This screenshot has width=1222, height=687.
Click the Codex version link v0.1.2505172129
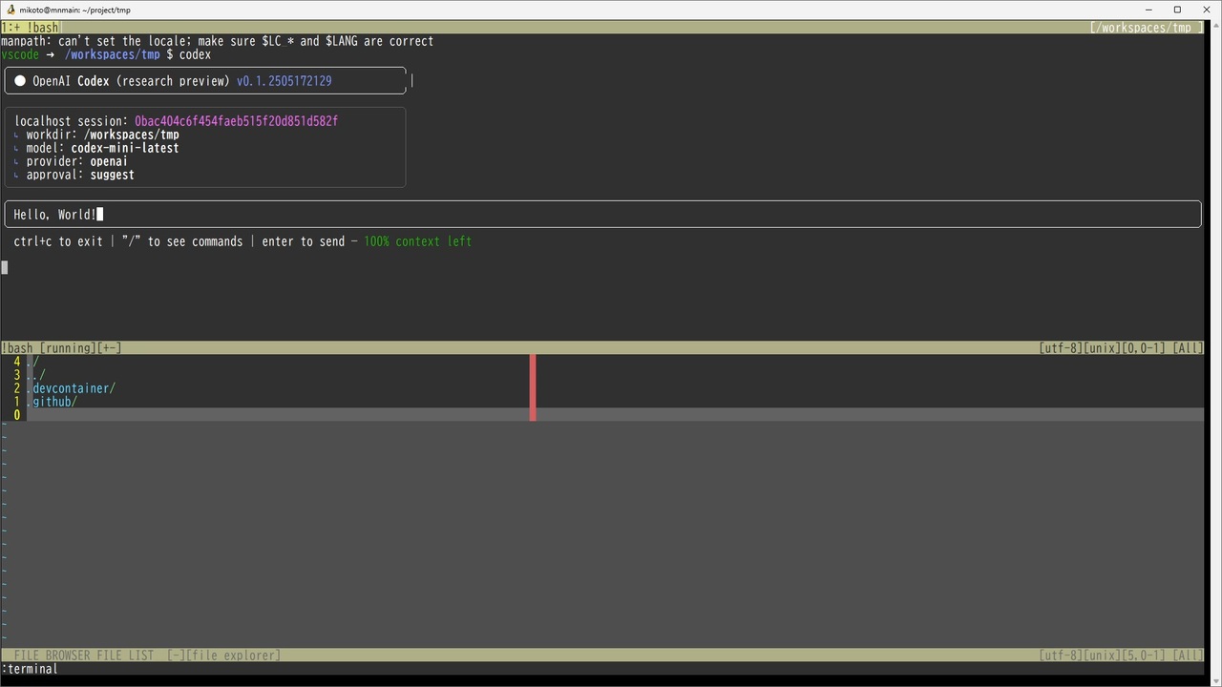[284, 81]
